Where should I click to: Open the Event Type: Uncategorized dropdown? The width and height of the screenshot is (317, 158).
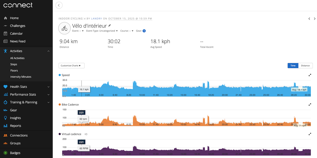click(102, 31)
